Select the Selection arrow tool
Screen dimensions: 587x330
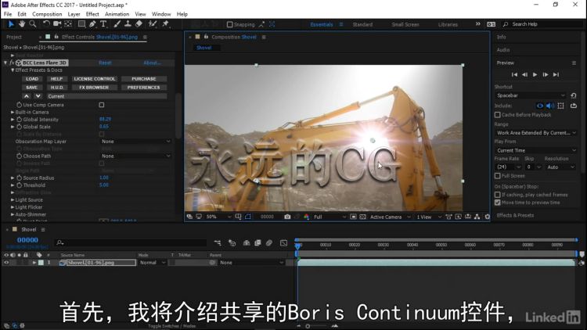(11, 24)
